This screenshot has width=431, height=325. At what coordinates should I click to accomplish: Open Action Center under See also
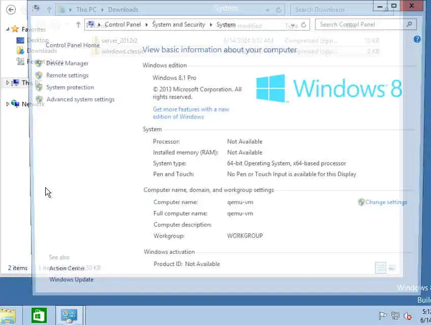pyautogui.click(x=67, y=268)
